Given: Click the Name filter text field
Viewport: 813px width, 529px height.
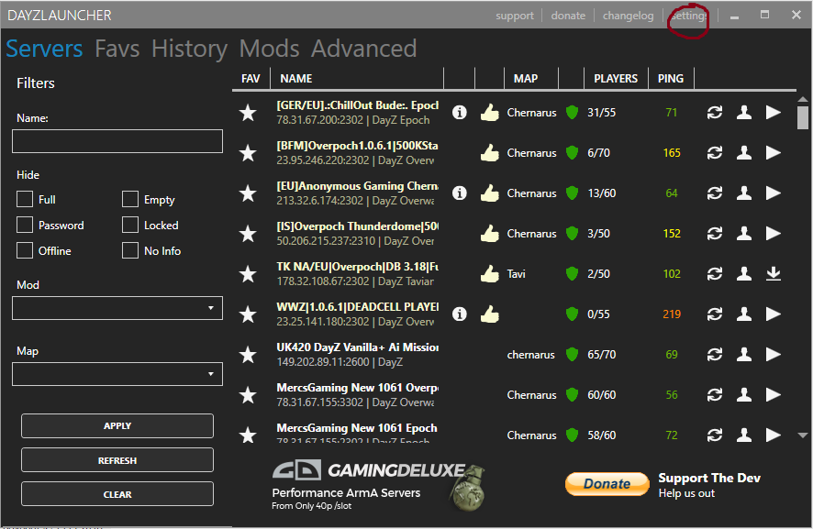Looking at the screenshot, I should click(117, 141).
